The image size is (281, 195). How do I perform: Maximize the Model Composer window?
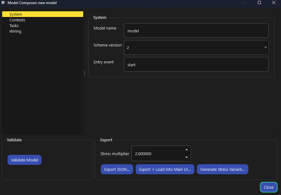[x=259, y=3]
